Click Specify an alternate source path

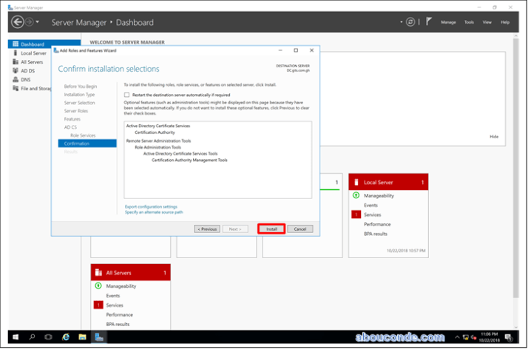pos(154,212)
